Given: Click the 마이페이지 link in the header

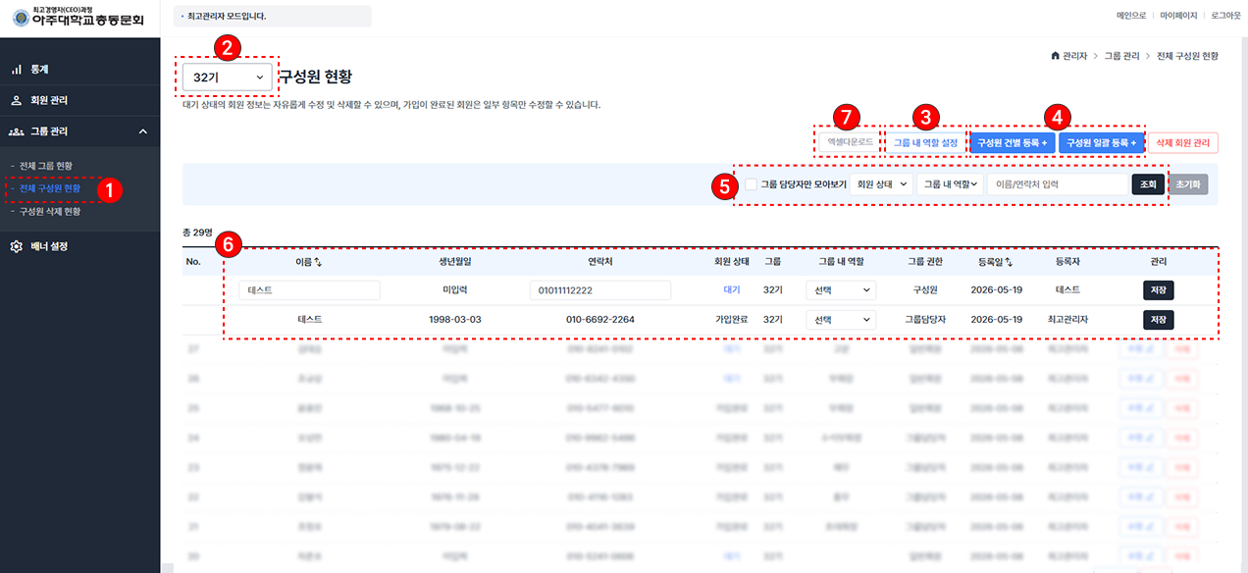Looking at the screenshot, I should pos(1178,16).
